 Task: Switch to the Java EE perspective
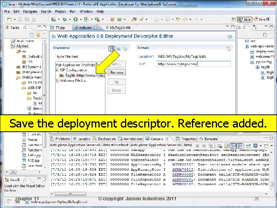point(262,19)
